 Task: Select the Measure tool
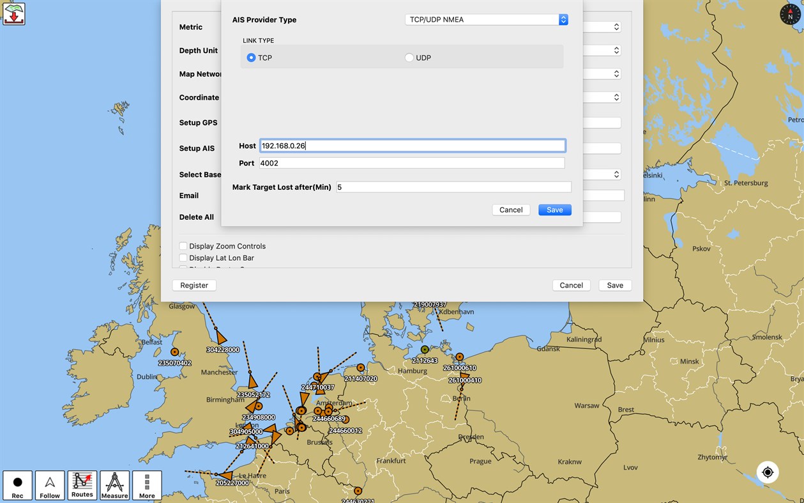click(114, 485)
